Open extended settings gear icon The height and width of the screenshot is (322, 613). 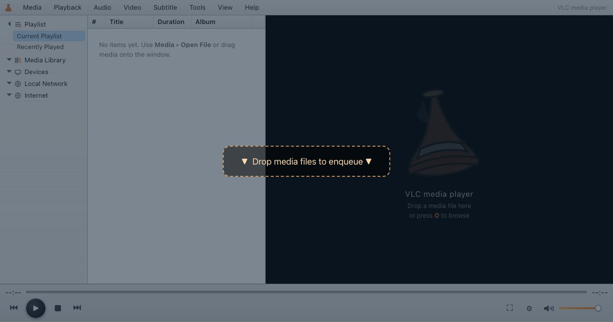(529, 308)
